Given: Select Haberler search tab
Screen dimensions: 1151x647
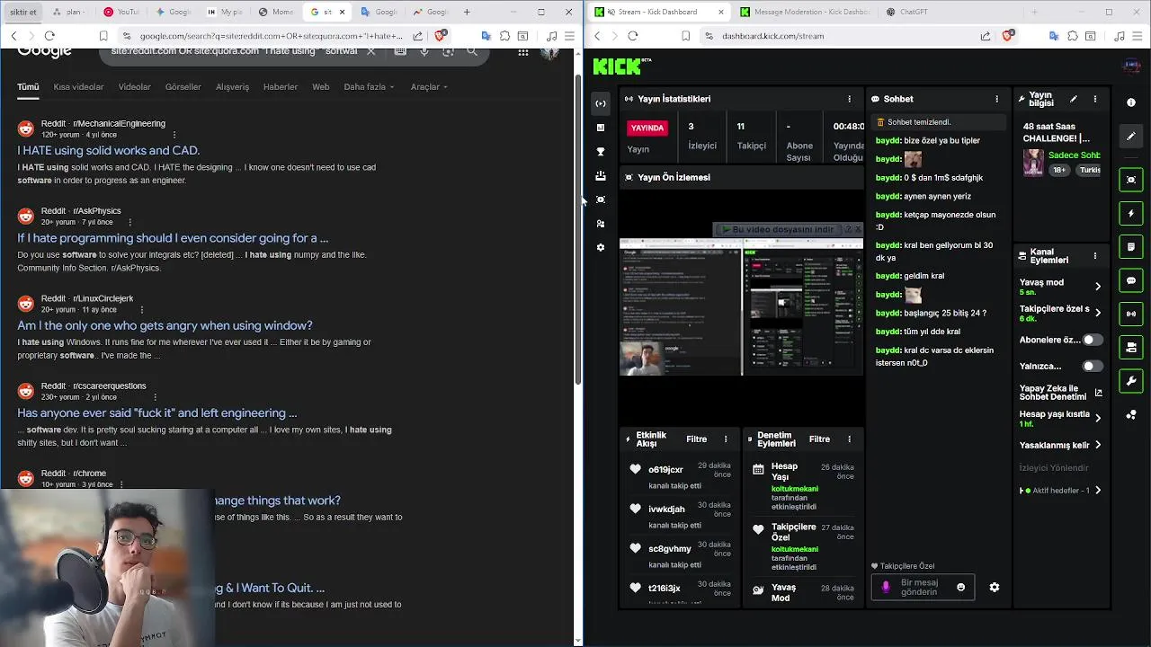Looking at the screenshot, I should click(281, 87).
